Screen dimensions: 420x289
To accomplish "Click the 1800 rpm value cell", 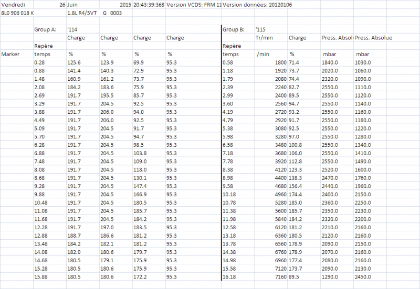I will point(278,62).
